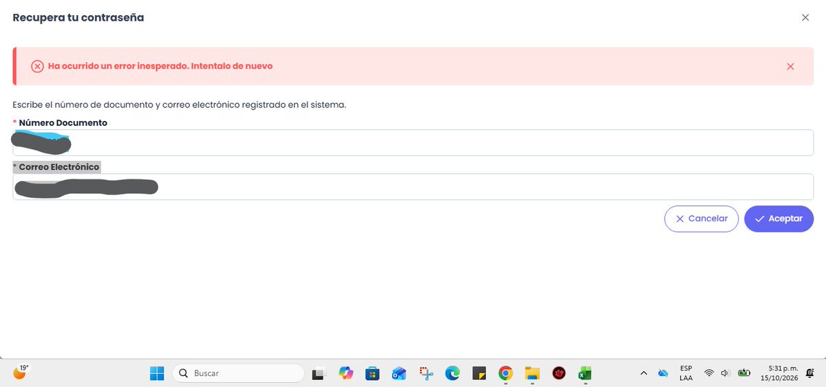Switch to Google Chrome in the taskbar
The image size is (826, 387).
[506, 373]
